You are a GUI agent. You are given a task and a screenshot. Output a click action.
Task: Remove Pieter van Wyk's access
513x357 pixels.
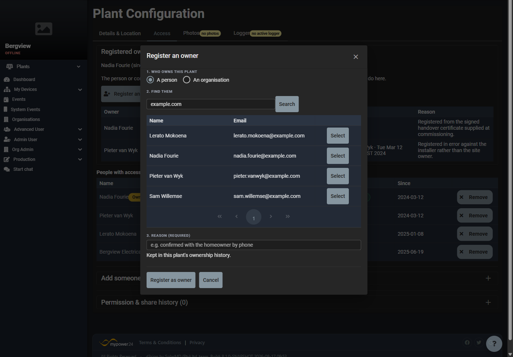click(475, 216)
